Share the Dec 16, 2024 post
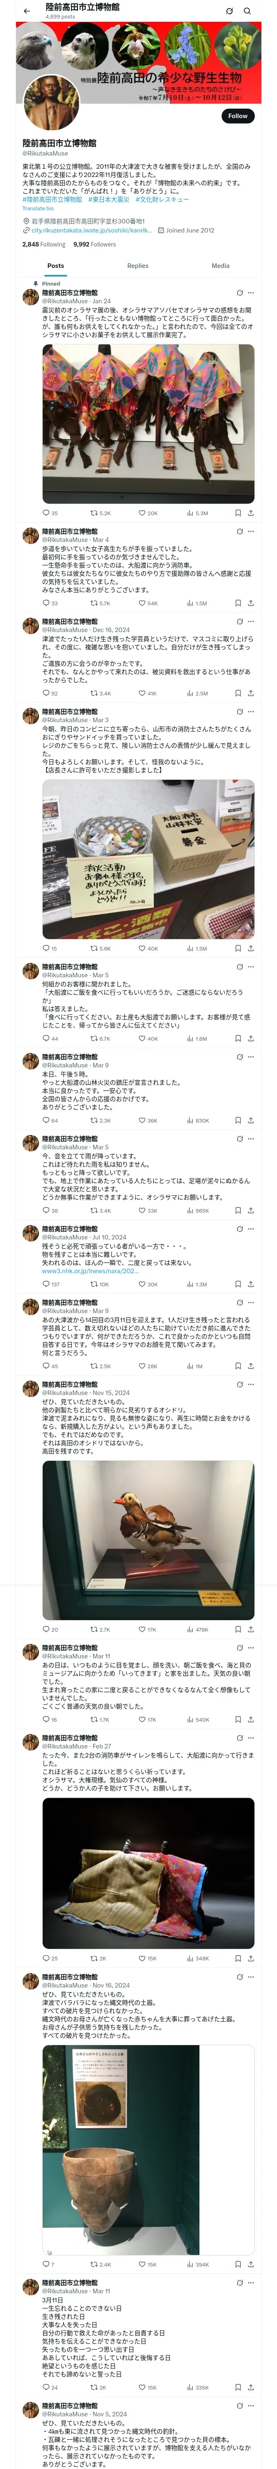 click(250, 693)
